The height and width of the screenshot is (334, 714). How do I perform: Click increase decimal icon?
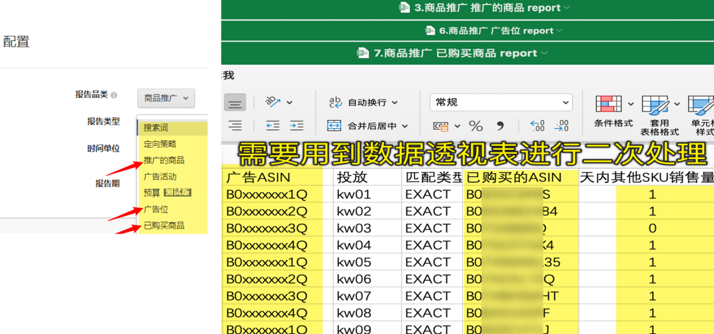(537, 126)
